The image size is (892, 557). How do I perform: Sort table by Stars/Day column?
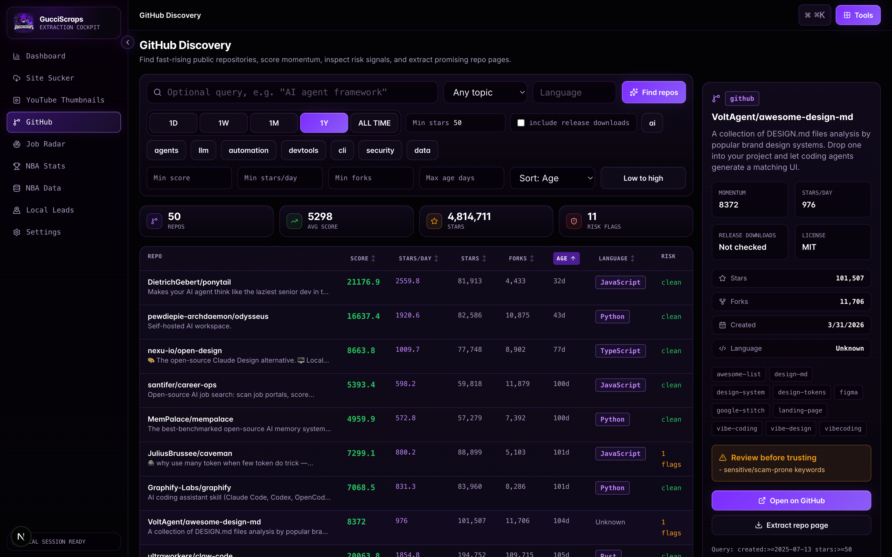click(x=418, y=259)
